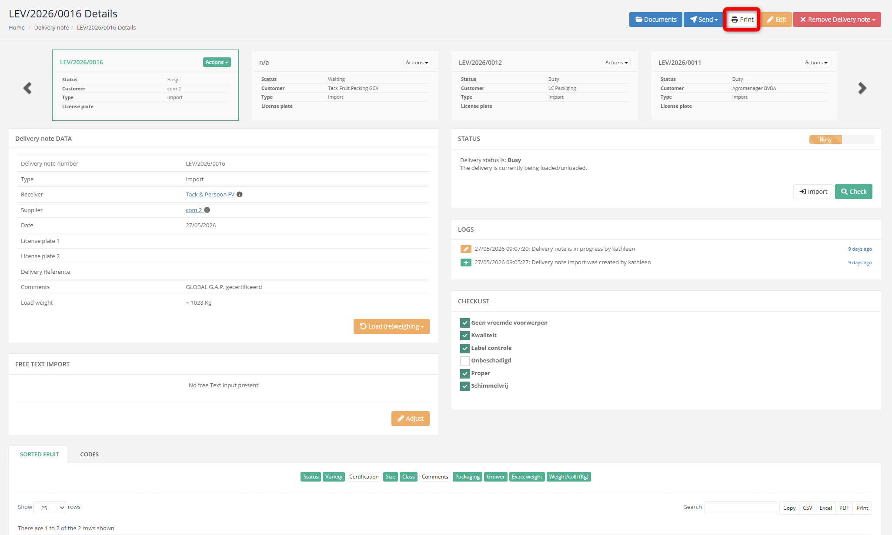Open Documents folder button
The width and height of the screenshot is (892, 535).
pos(655,20)
